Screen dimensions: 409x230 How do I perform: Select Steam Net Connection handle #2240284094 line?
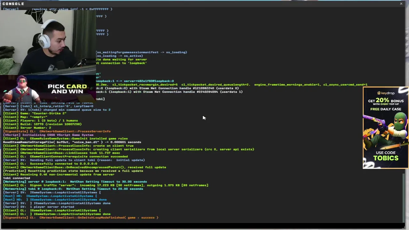169,92
